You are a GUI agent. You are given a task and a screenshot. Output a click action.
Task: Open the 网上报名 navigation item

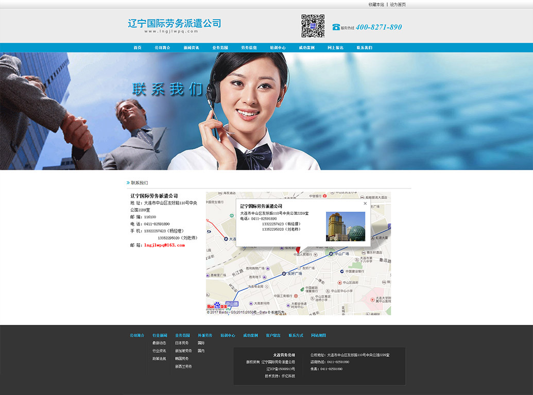point(335,47)
